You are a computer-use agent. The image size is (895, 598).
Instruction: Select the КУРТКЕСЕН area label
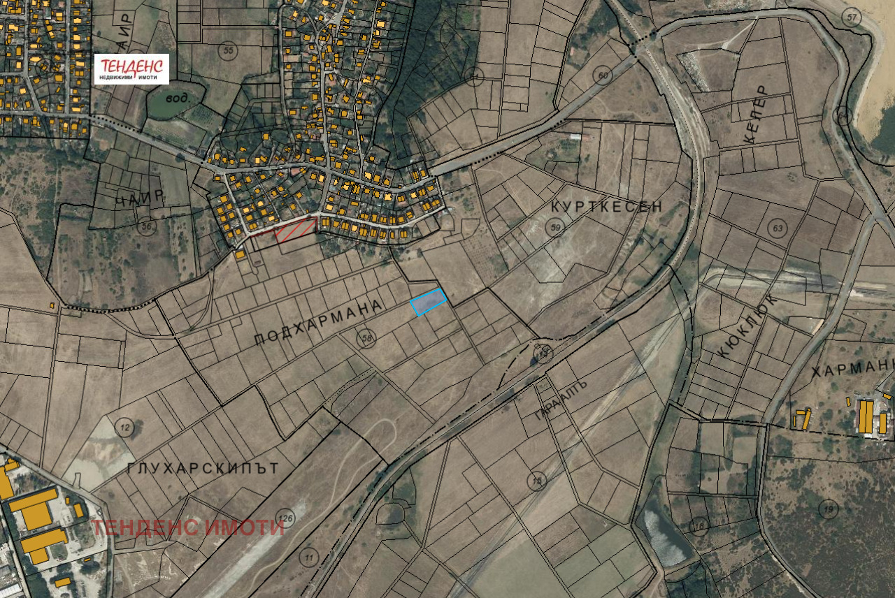pos(606,207)
